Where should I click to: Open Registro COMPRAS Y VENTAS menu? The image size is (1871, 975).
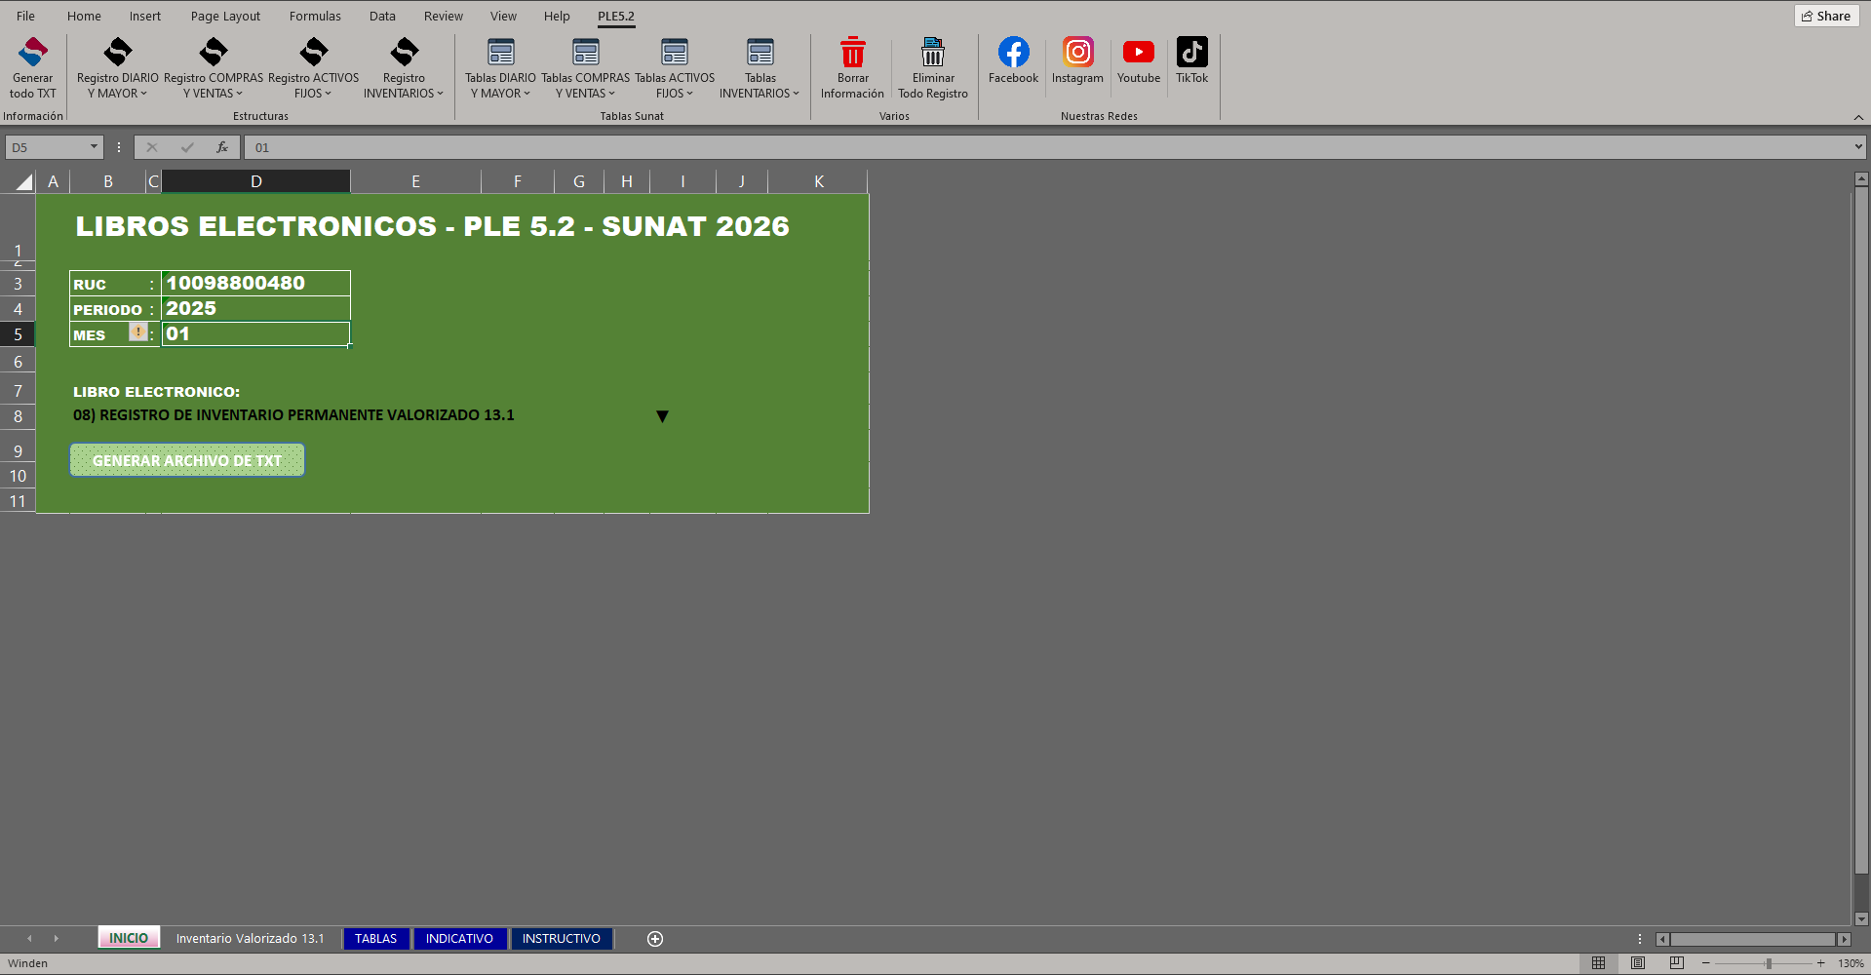(x=214, y=67)
